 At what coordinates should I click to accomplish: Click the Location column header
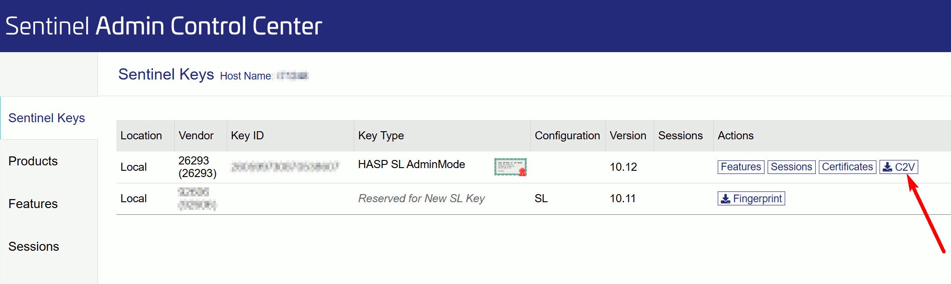(x=141, y=136)
